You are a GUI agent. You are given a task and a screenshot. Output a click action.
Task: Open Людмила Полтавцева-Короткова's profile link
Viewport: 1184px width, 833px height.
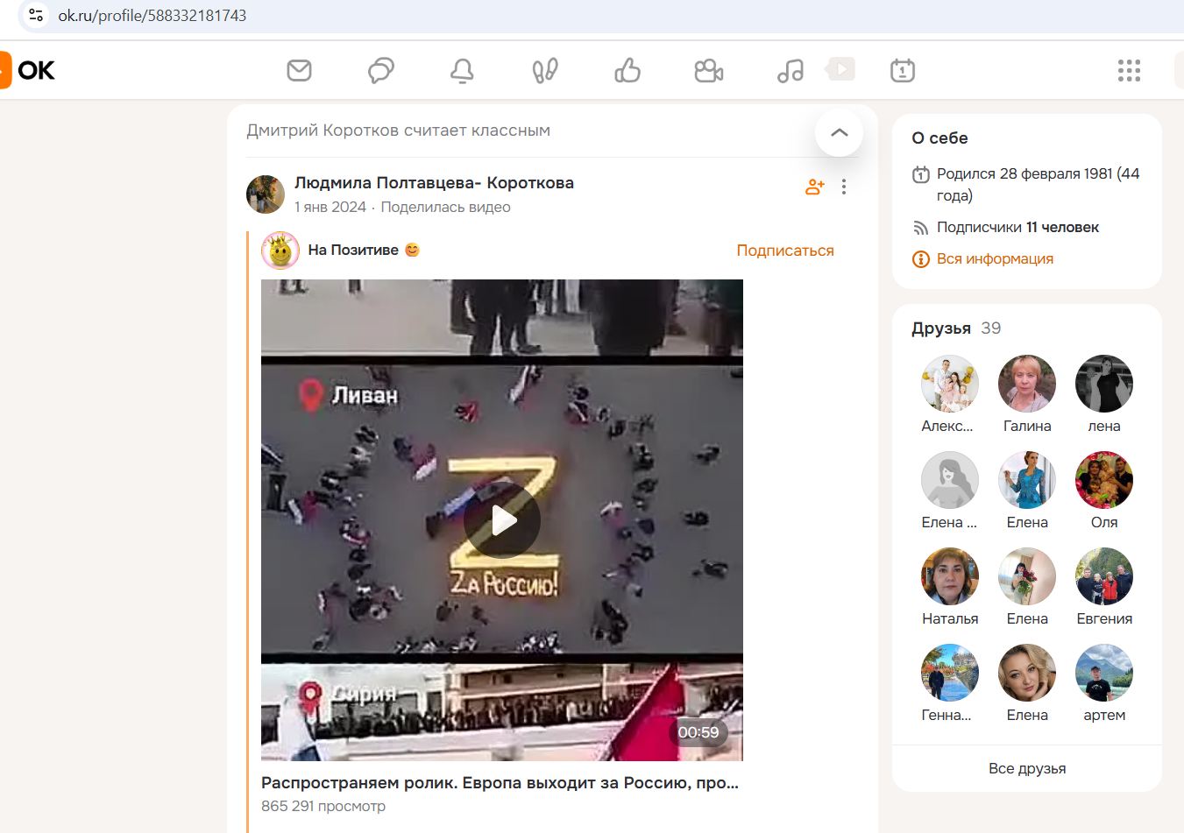pyautogui.click(x=433, y=182)
